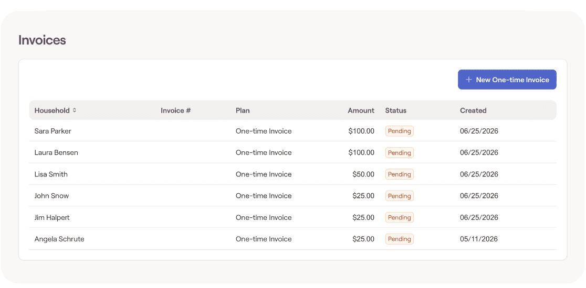Click the Invoice # column header
The width and height of the screenshot is (586, 288).
[176, 110]
